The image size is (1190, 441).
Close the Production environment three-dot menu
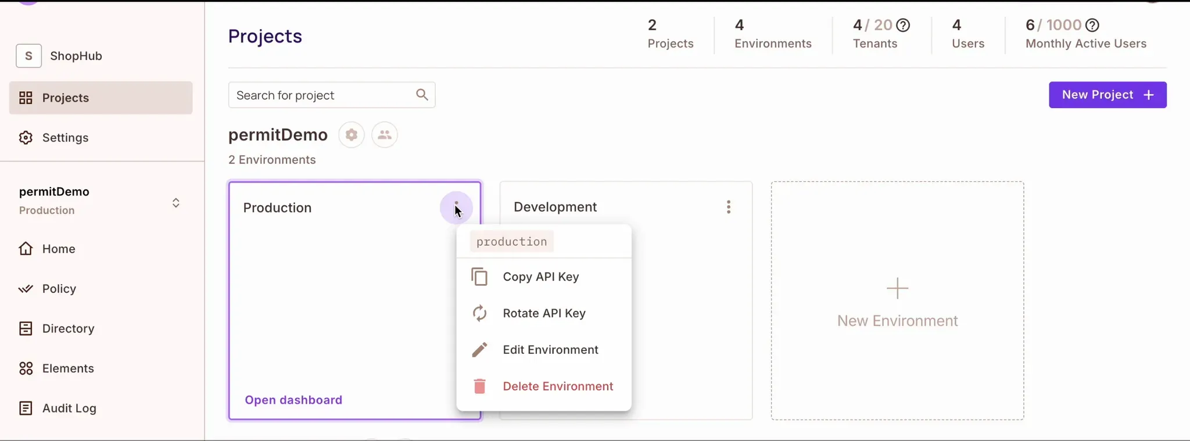[456, 207]
